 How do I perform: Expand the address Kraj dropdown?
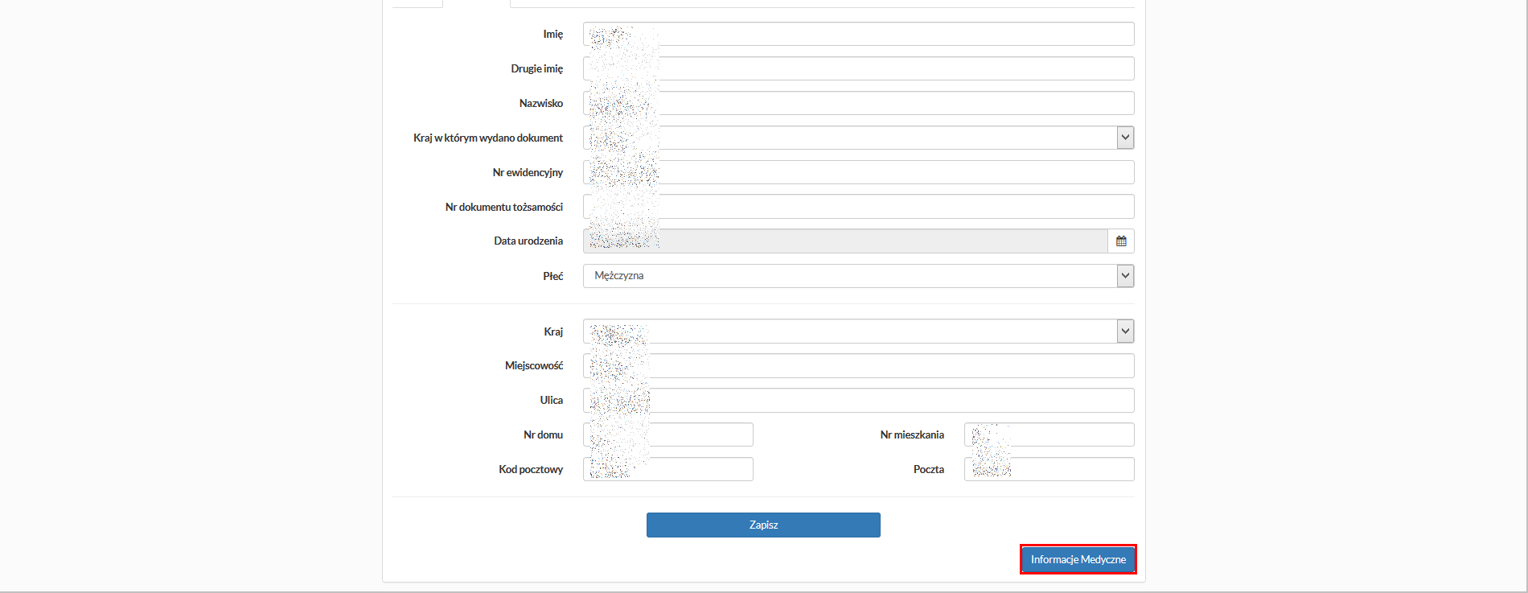pyautogui.click(x=1124, y=331)
